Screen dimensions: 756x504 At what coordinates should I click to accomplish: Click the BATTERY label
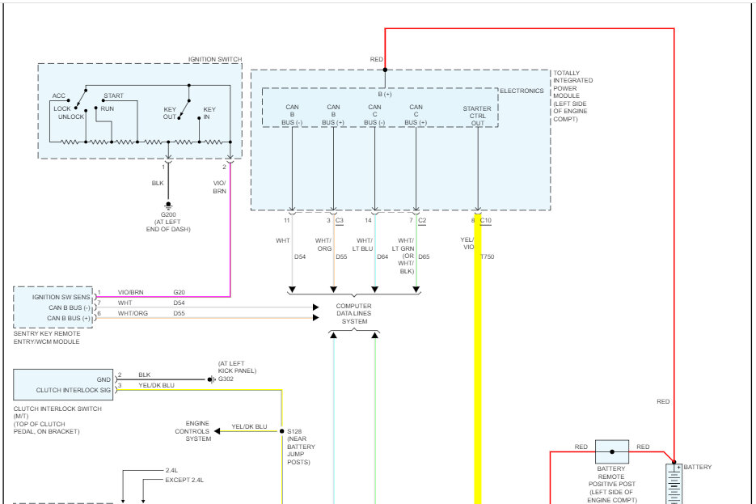pos(697,467)
